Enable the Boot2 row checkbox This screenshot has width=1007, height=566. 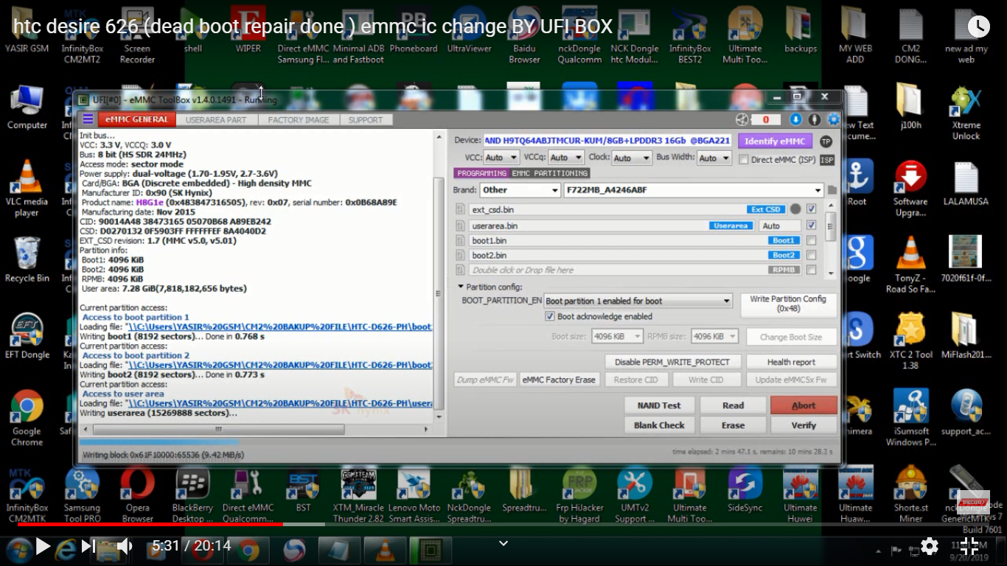pyautogui.click(x=812, y=255)
